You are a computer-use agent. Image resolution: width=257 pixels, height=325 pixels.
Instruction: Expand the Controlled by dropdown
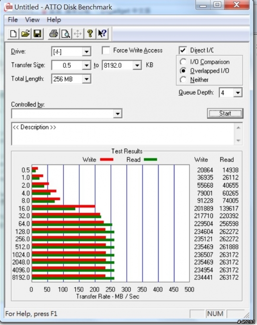click(118, 113)
